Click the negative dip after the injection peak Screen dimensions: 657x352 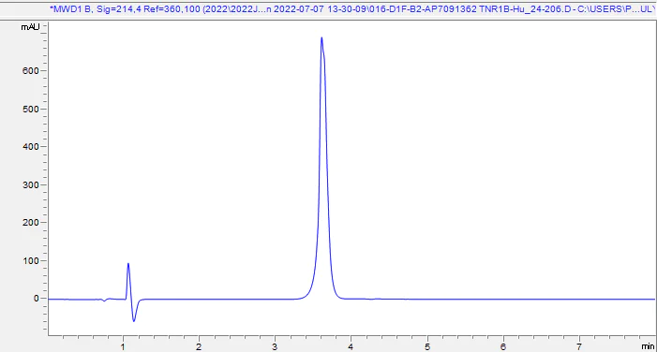[x=134, y=320]
